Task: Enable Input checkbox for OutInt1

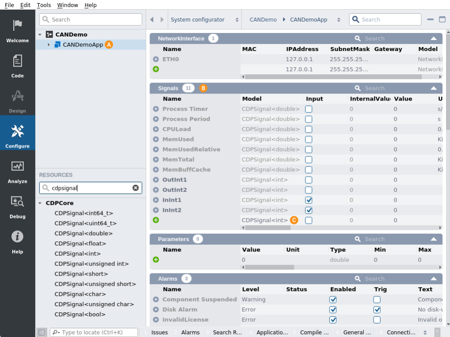Action: tap(309, 180)
